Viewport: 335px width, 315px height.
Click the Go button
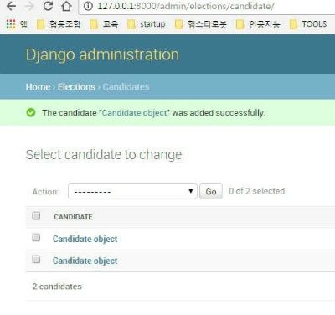211,192
